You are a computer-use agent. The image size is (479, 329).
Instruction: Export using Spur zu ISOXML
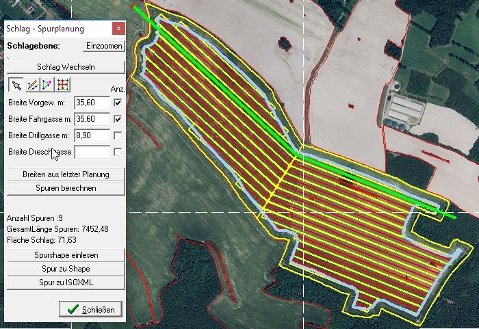point(65,282)
